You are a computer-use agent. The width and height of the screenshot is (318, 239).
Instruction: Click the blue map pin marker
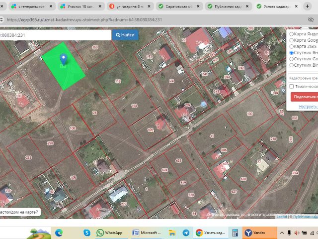[64, 59]
